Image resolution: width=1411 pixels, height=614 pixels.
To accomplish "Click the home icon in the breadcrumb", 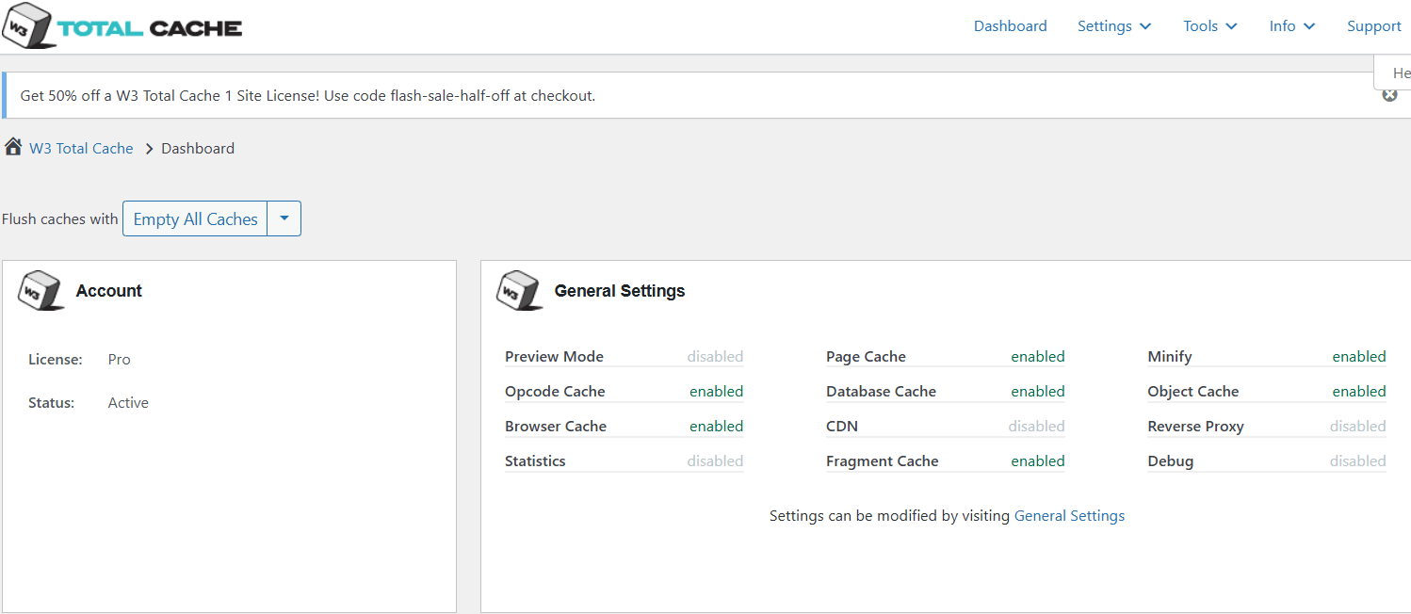I will click(x=13, y=147).
